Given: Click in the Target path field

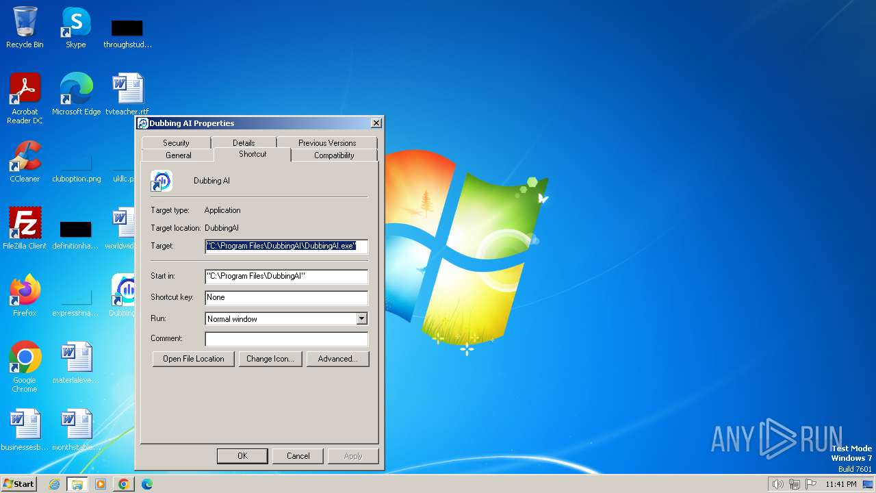Looking at the screenshot, I should [287, 246].
